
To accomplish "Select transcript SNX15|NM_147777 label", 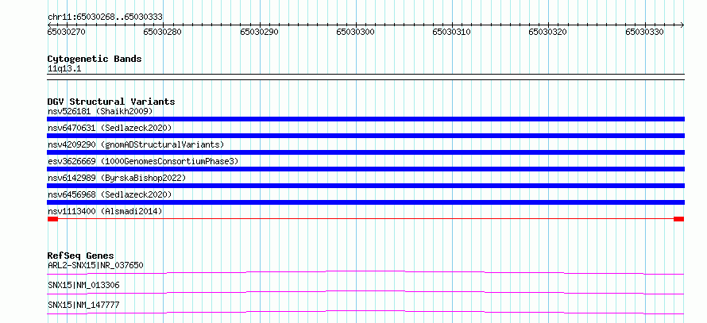I will 83,306.
